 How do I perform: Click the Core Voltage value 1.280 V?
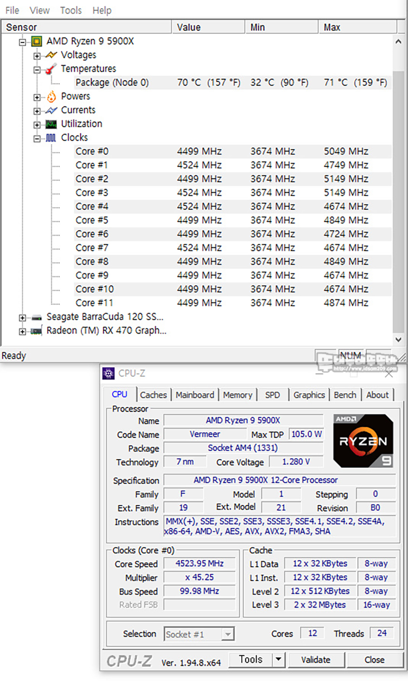point(296,462)
